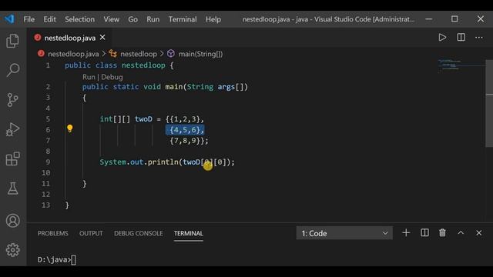Select the nestedloop.java editor tab
The height and width of the screenshot is (277, 493).
pos(70,38)
